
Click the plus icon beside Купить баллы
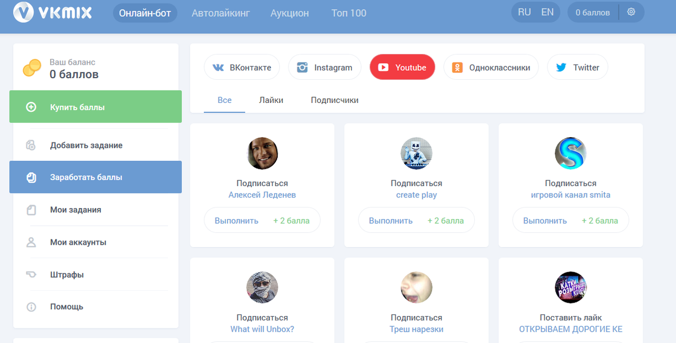(x=32, y=107)
